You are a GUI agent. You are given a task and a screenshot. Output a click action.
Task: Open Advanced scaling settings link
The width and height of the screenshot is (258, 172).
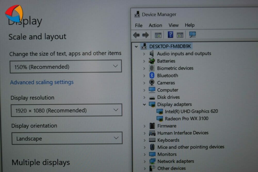tap(42, 82)
